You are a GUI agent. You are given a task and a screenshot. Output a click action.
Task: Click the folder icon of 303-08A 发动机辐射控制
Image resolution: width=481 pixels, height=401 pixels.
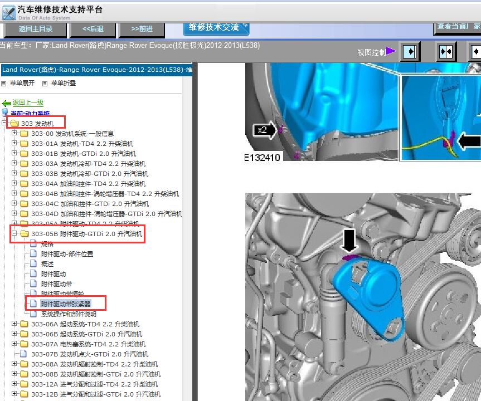point(24,364)
